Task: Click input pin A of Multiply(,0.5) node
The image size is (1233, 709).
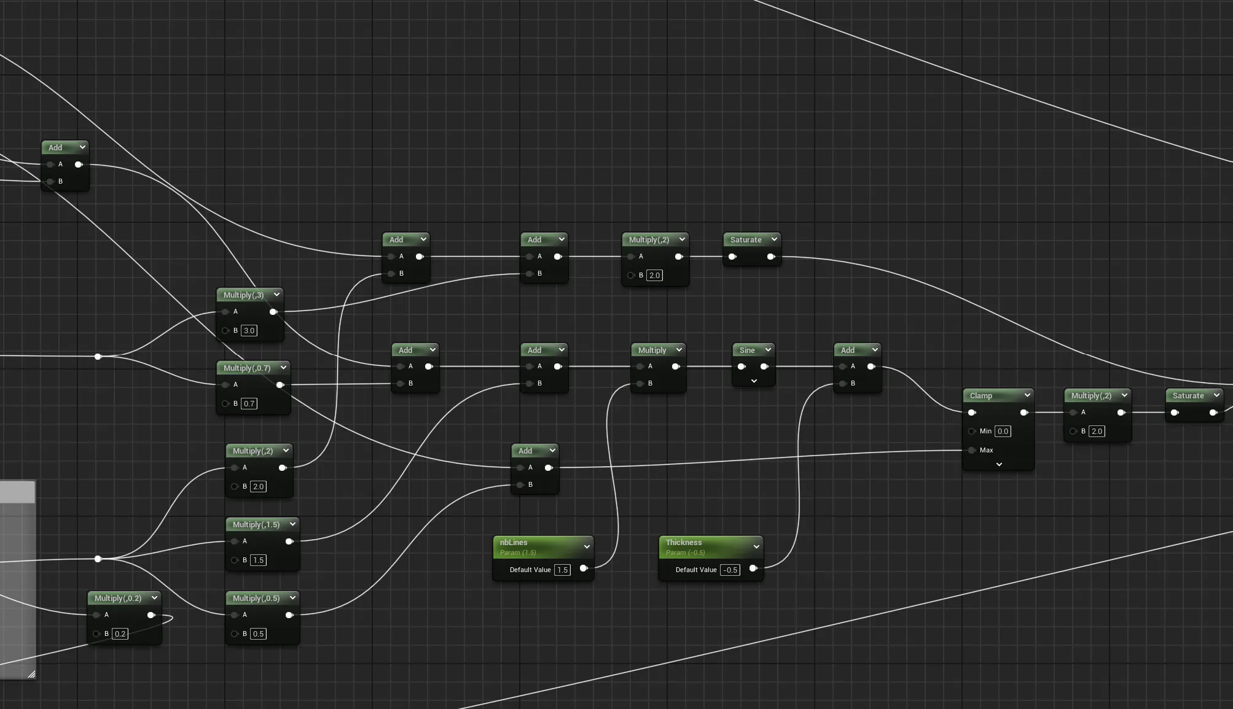Action: tap(235, 615)
